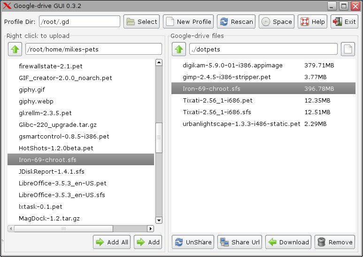This screenshot has height=257, width=363.
Task: Remove the selected drive file
Action: 335,242
